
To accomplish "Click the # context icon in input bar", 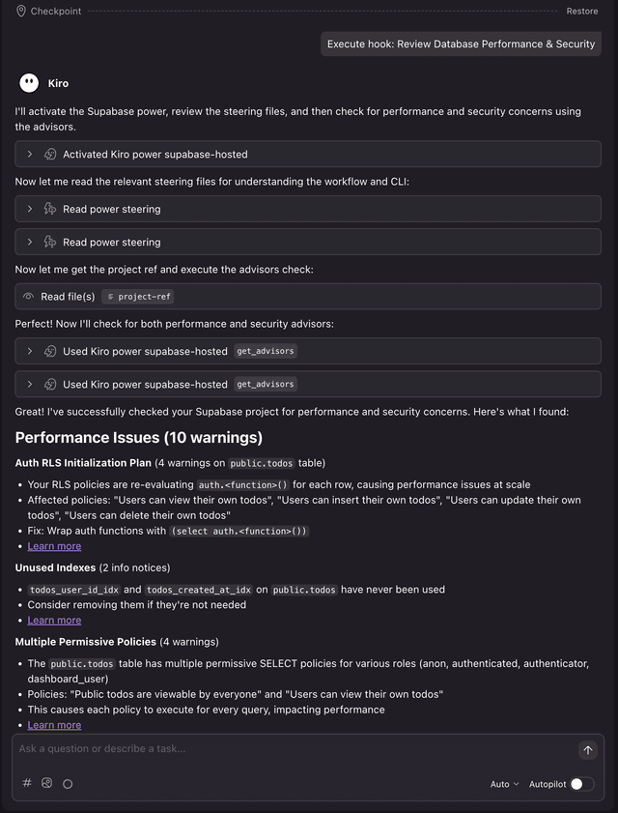I will point(27,783).
